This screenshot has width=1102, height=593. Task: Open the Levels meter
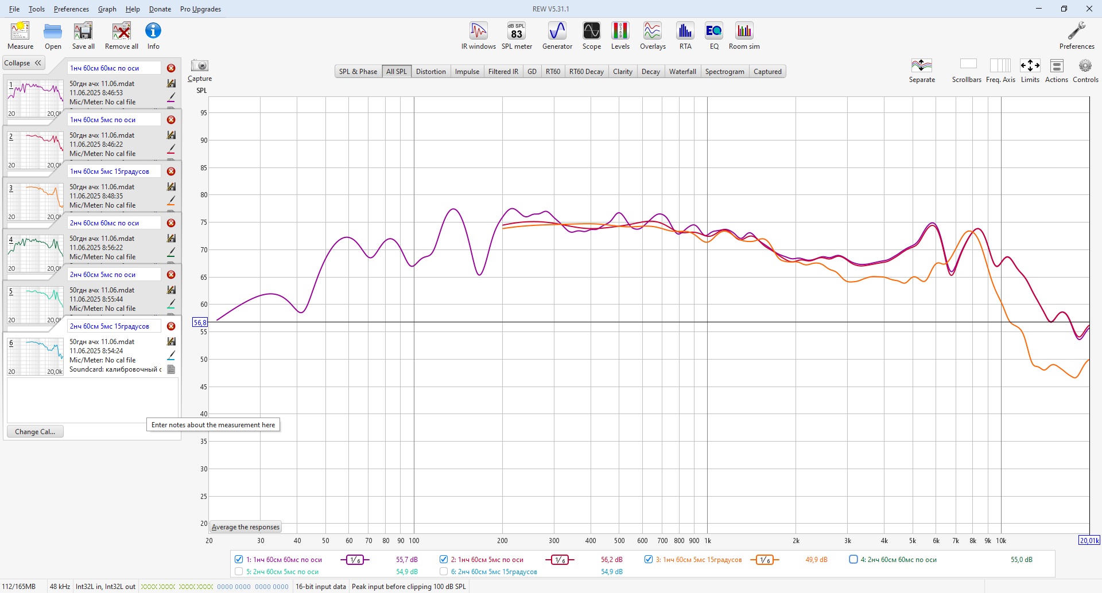pyautogui.click(x=620, y=36)
